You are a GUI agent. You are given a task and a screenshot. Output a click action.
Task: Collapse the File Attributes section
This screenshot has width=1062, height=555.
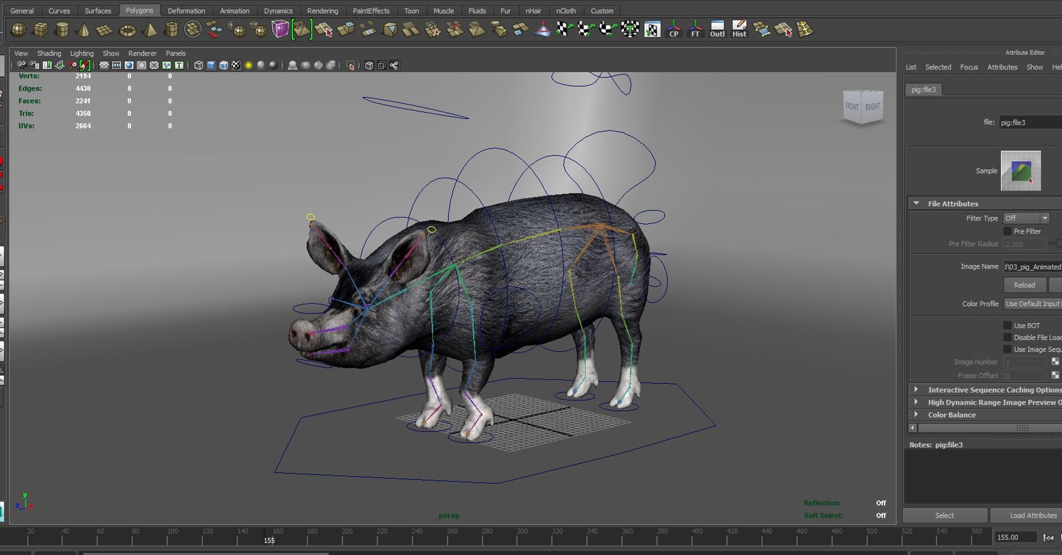[x=916, y=203]
